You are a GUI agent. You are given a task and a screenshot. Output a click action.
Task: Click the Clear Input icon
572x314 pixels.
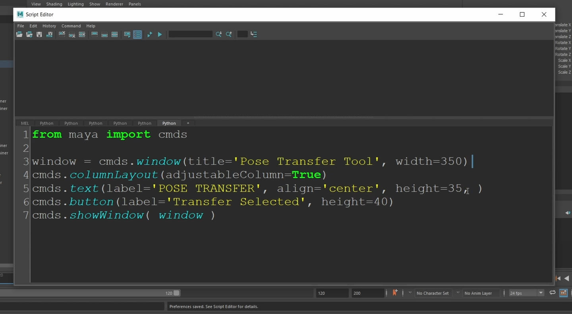72,34
